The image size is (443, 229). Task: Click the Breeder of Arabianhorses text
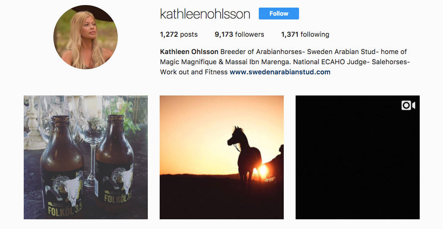tap(262, 52)
